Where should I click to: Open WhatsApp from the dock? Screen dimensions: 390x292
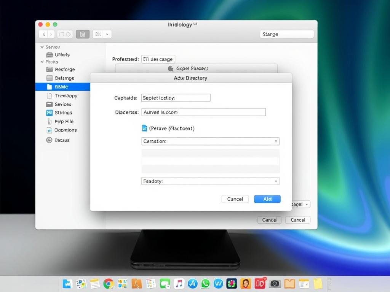coord(206,283)
